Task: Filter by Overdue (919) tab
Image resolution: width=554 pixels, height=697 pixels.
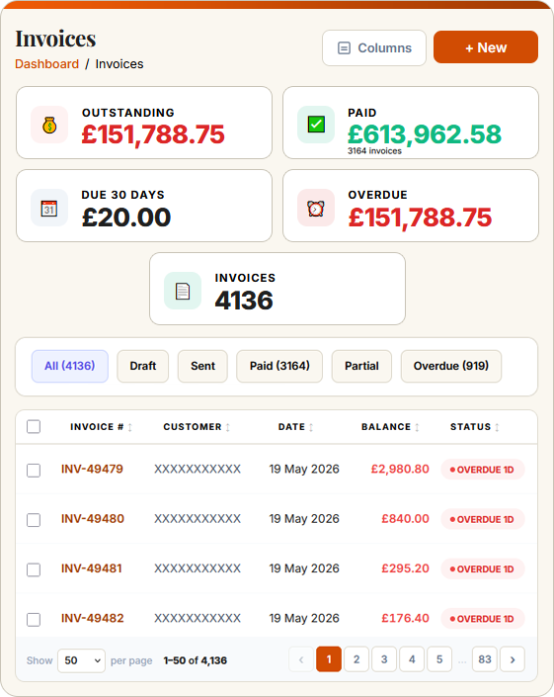Action: [451, 366]
